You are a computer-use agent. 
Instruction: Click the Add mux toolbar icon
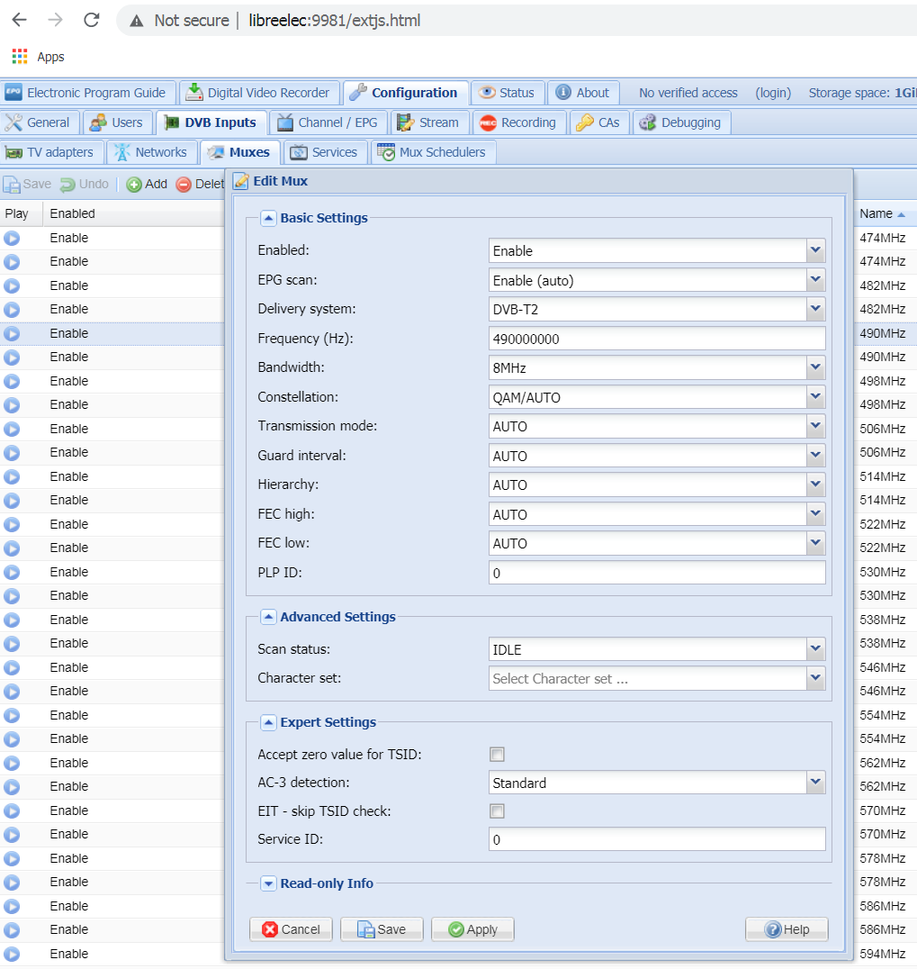pyautogui.click(x=134, y=185)
